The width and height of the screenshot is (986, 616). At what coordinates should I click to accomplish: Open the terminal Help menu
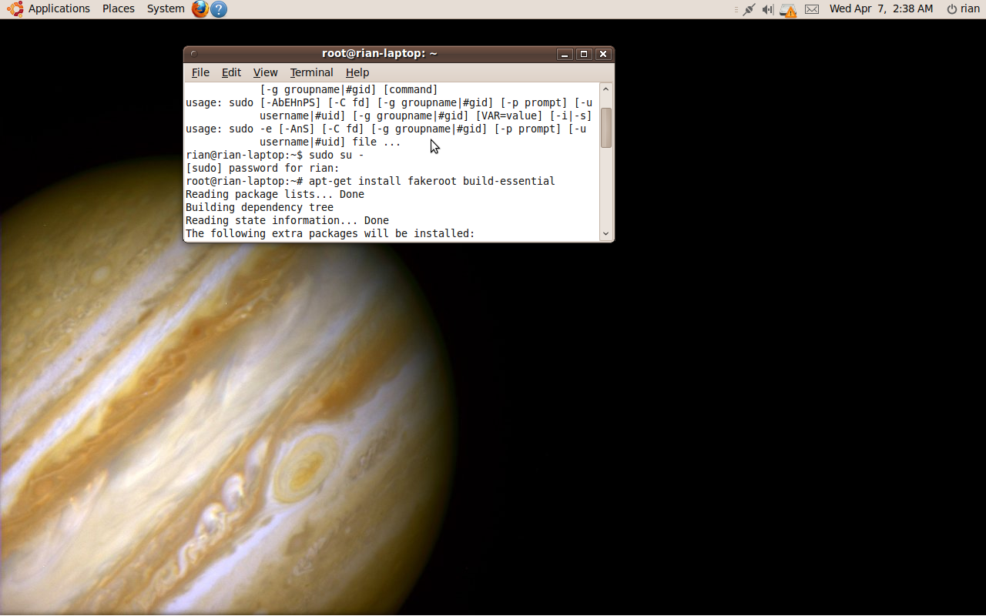click(x=357, y=72)
